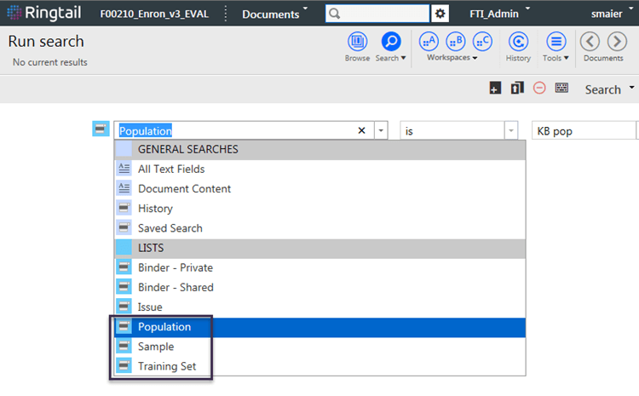Select Document Content option
Screen dimensions: 639x396
(x=319, y=188)
